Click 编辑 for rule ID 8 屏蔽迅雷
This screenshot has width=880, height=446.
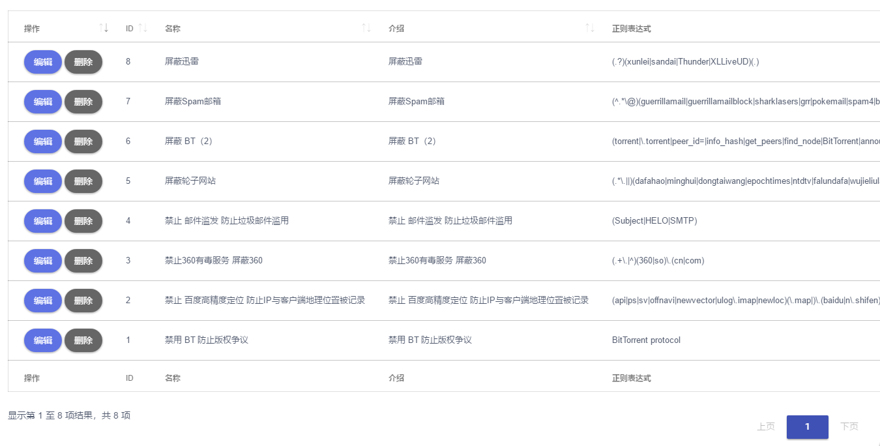point(43,62)
